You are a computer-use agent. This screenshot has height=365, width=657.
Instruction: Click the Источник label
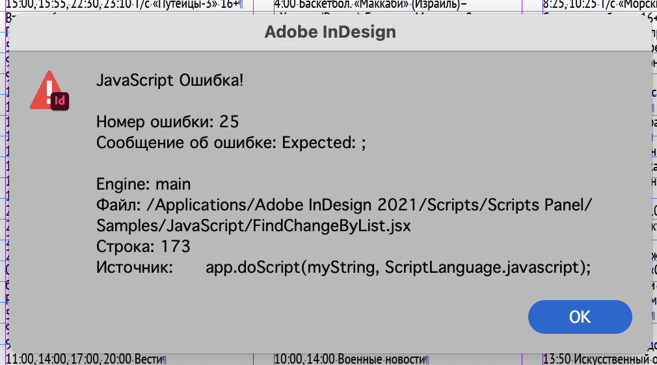(x=135, y=267)
